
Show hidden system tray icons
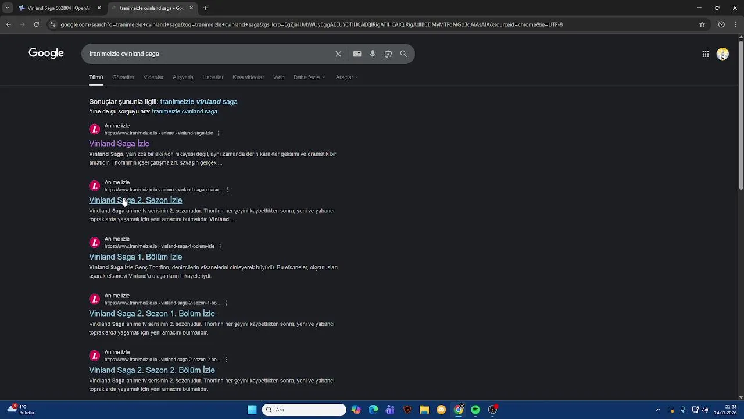click(658, 410)
